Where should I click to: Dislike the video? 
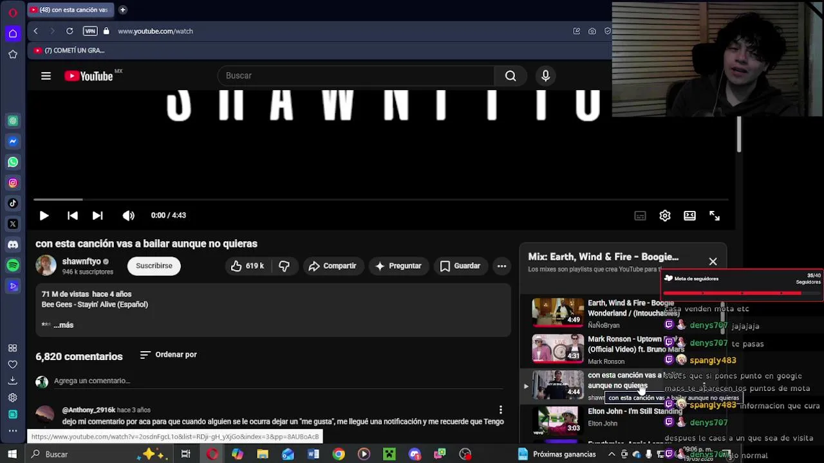pos(285,266)
